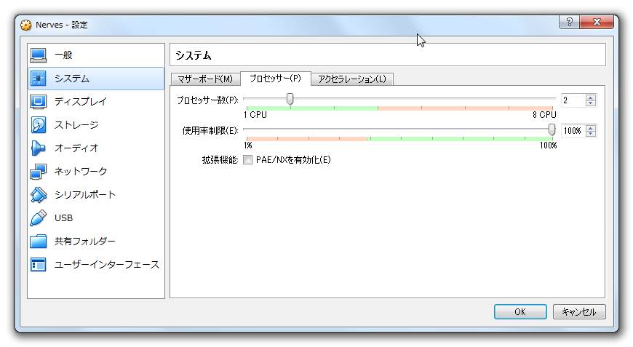Screen dimensions: 633x347
Task: Open the 一般 settings category
Action: pos(96,55)
